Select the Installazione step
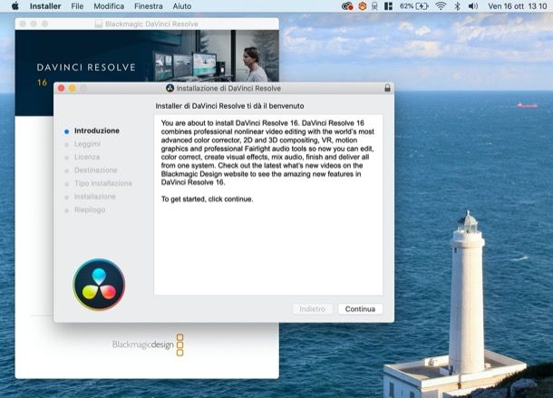553x398 pixels. pos(95,197)
